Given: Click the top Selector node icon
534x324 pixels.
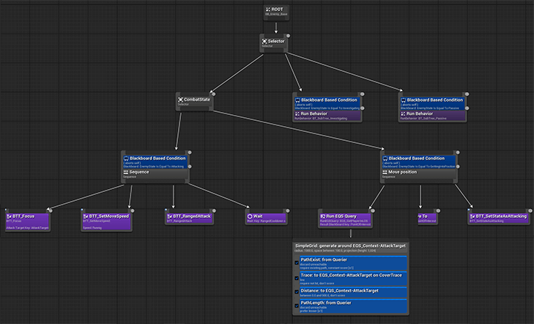Looking at the screenshot, I should click(x=265, y=41).
